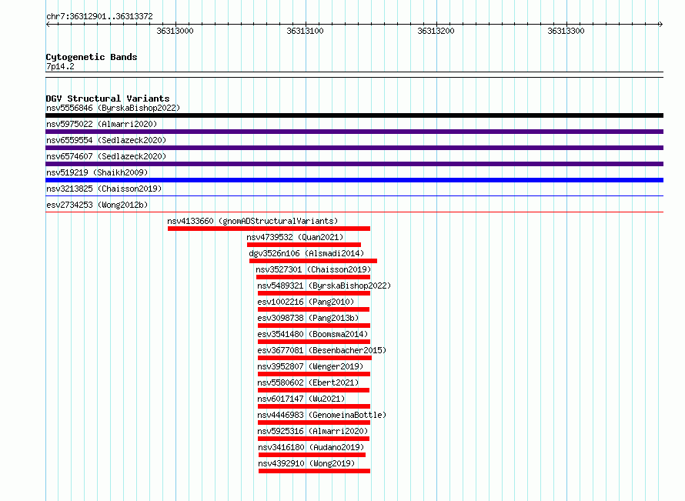The image size is (685, 501).
Task: Click the red esv1002216 variant bar
Action: (314, 309)
